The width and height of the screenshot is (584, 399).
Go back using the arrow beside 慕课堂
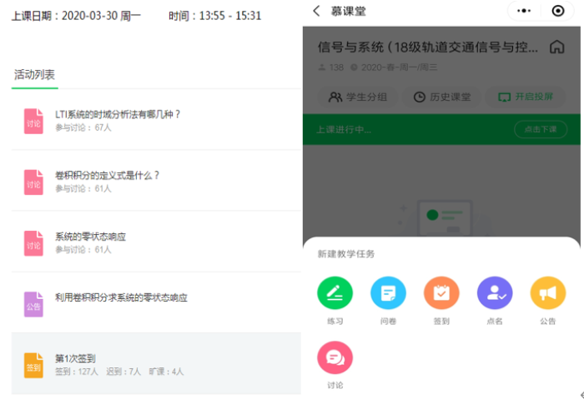(316, 11)
